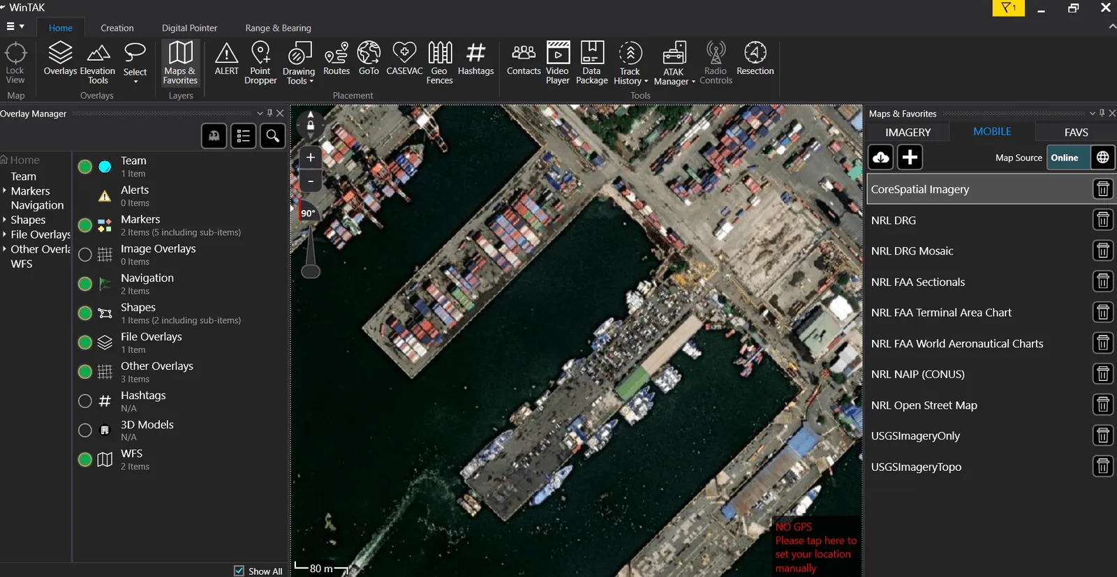Toggle visibility of Markers overlay

pyautogui.click(x=85, y=225)
